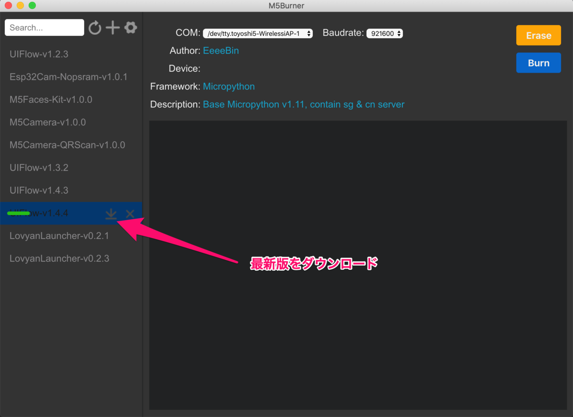
Task: Click the plus icon to add firmware
Action: [x=113, y=28]
